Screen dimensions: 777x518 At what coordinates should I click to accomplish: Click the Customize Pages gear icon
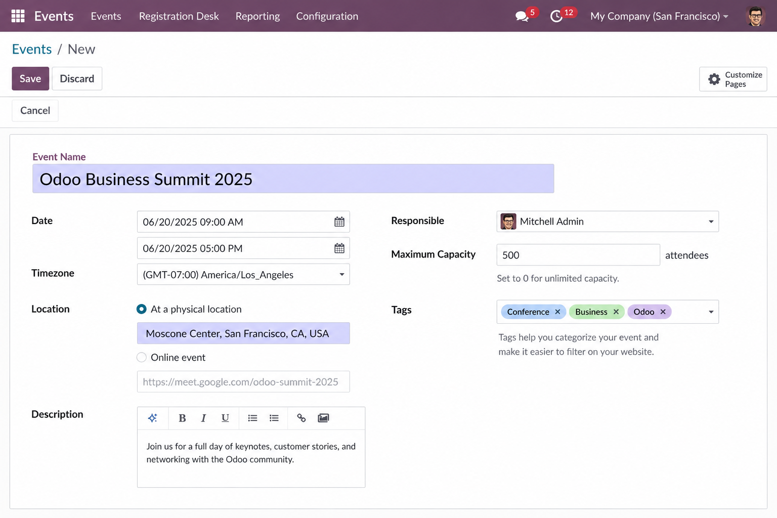pos(714,79)
